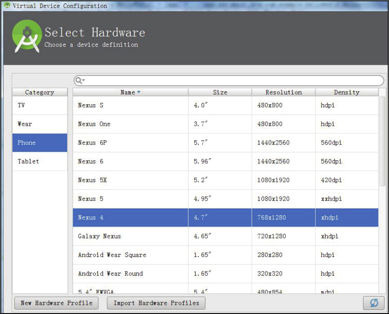Click the search magnifier icon
389x314 pixels.
pyautogui.click(x=79, y=80)
